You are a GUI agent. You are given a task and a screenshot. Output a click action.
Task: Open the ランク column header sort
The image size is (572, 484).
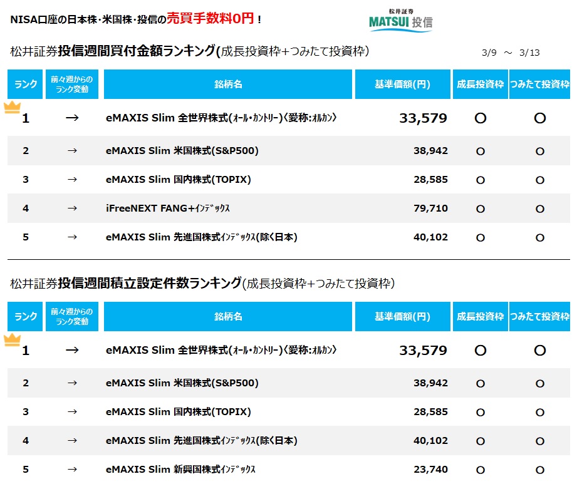pyautogui.click(x=24, y=84)
